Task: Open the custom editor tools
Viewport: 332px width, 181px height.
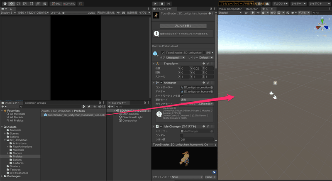Action: click(44, 4)
